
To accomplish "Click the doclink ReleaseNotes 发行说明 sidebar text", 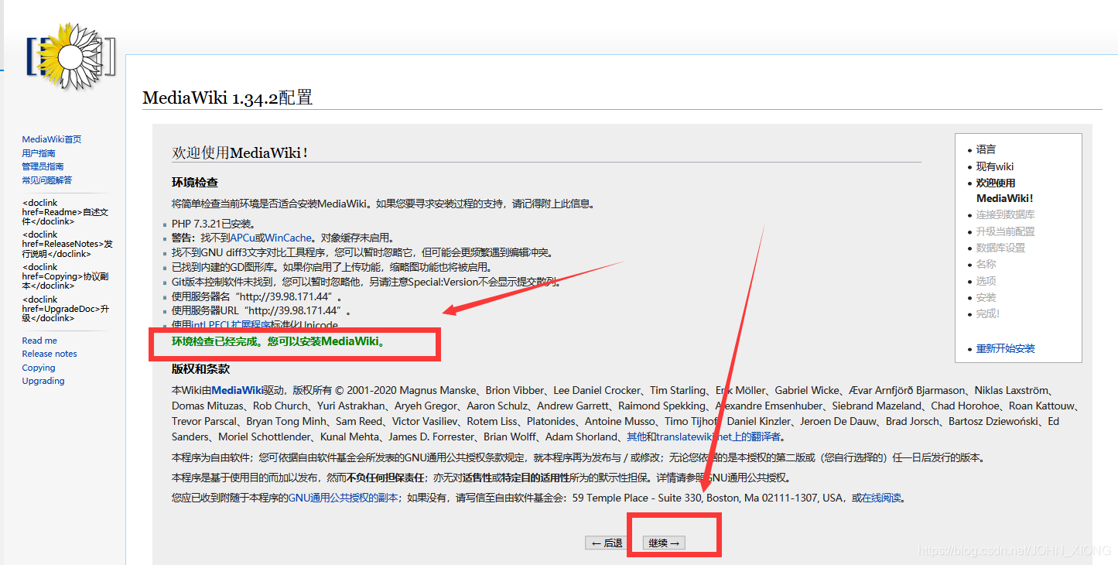I will pyautogui.click(x=67, y=244).
